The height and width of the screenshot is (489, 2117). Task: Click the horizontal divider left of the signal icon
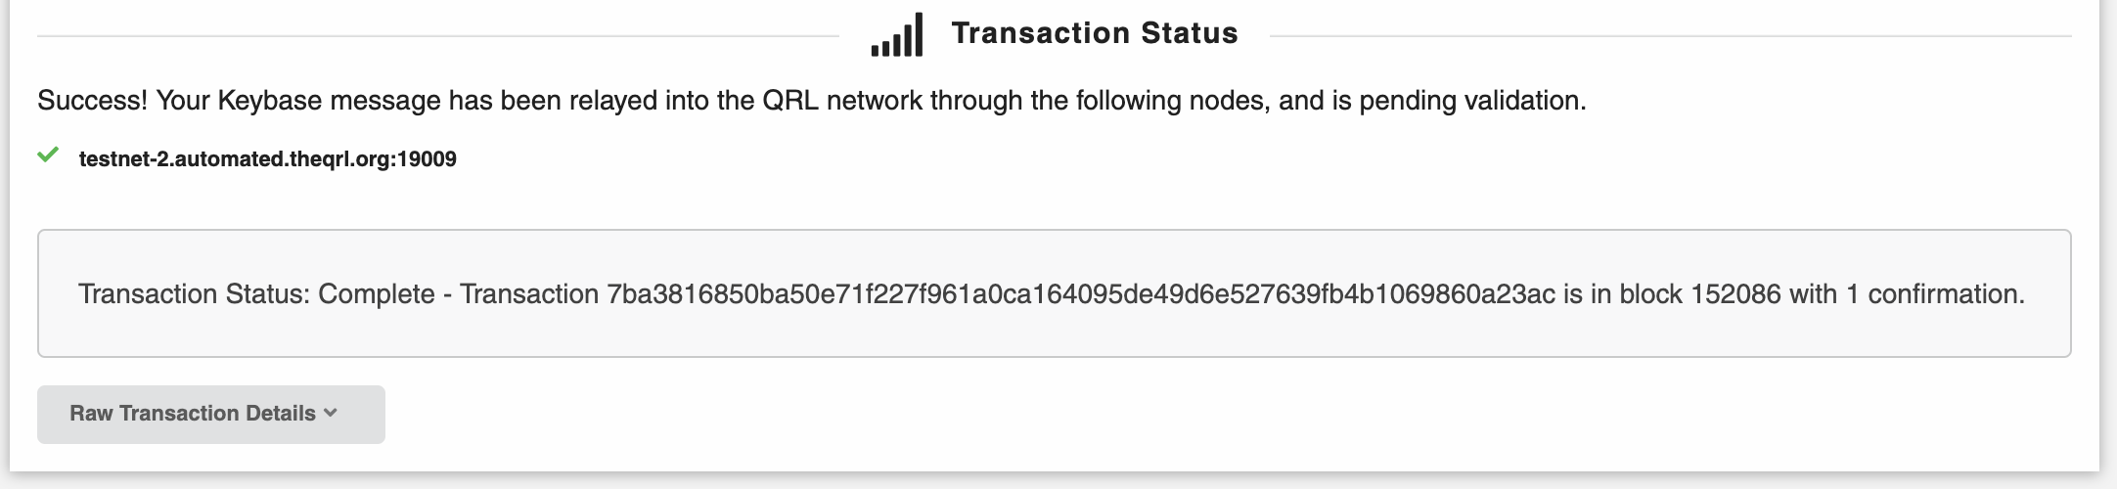pyautogui.click(x=438, y=36)
